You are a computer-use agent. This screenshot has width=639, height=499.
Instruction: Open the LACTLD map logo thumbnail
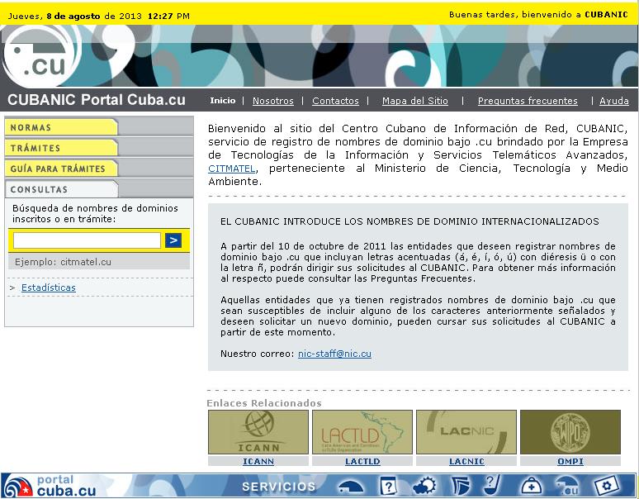click(x=362, y=432)
